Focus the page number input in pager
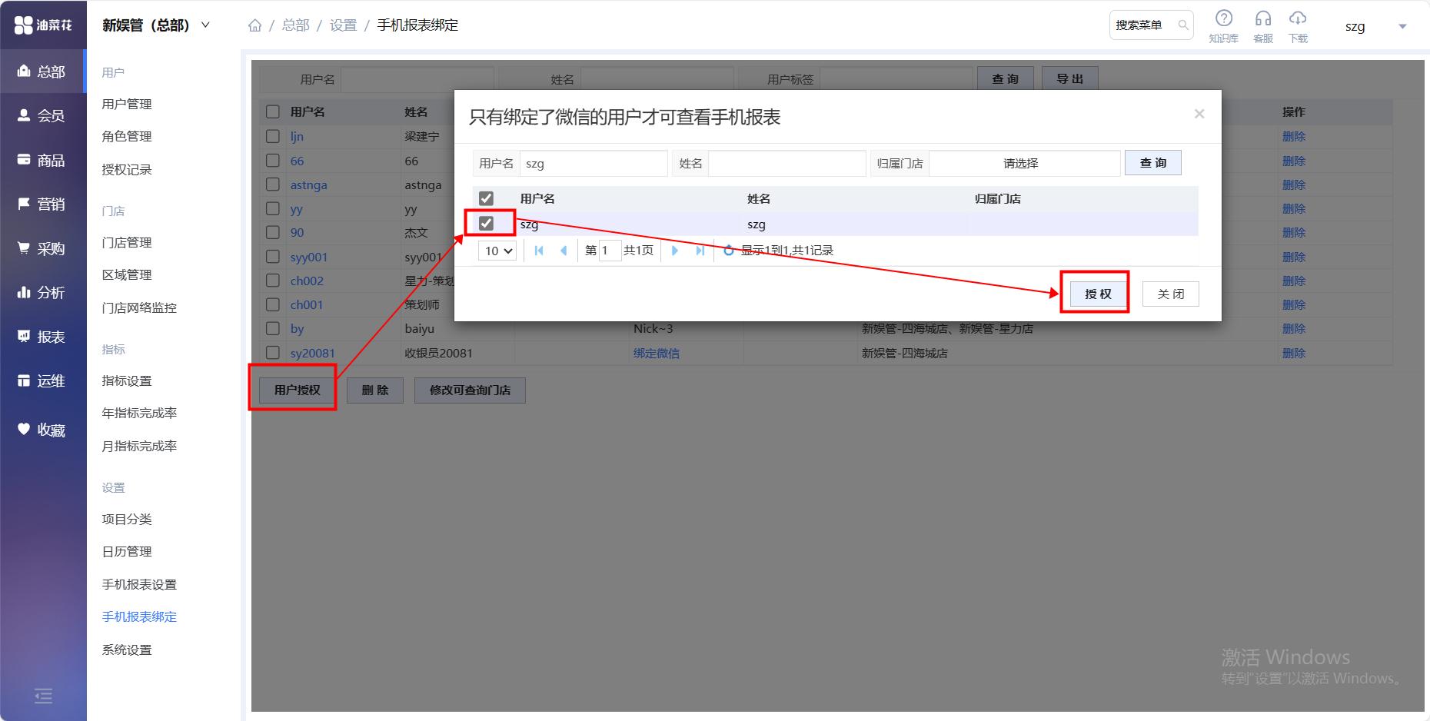Viewport: 1430px width, 721px height. tap(610, 251)
